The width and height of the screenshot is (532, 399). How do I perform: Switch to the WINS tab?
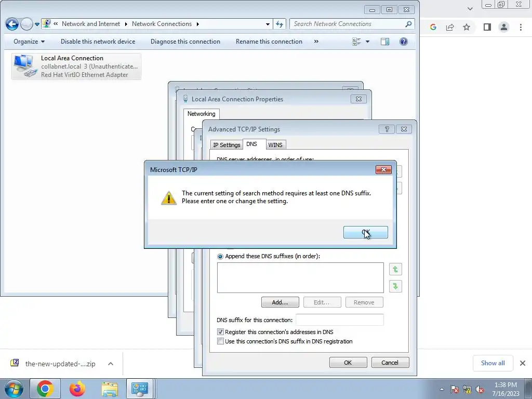point(275,145)
